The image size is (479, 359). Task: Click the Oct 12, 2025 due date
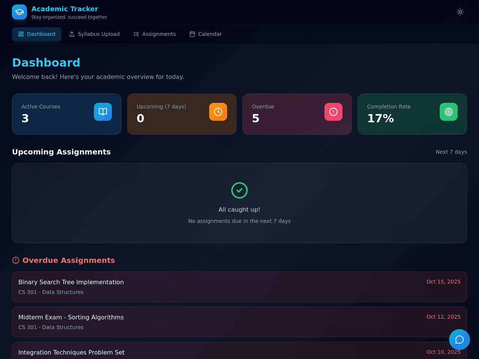pyautogui.click(x=443, y=317)
